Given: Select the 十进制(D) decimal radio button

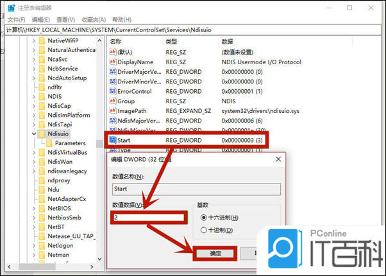Looking at the screenshot, I should tap(204, 230).
